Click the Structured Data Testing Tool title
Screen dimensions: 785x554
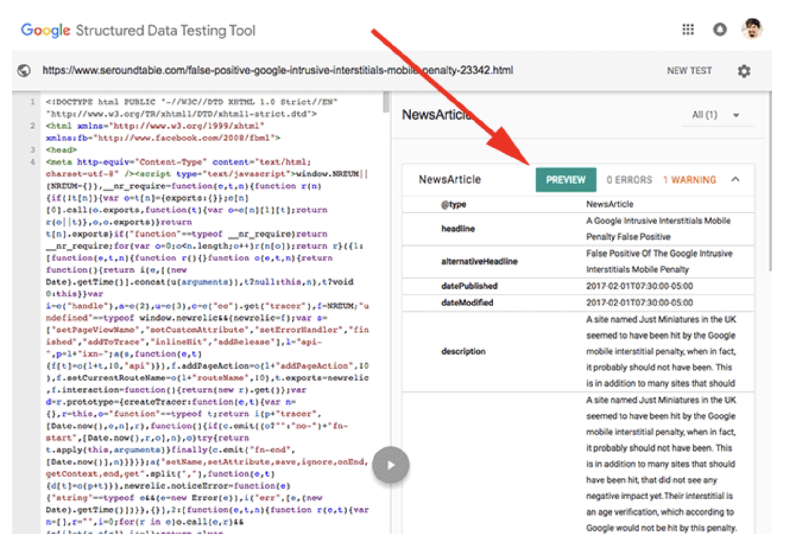[165, 30]
